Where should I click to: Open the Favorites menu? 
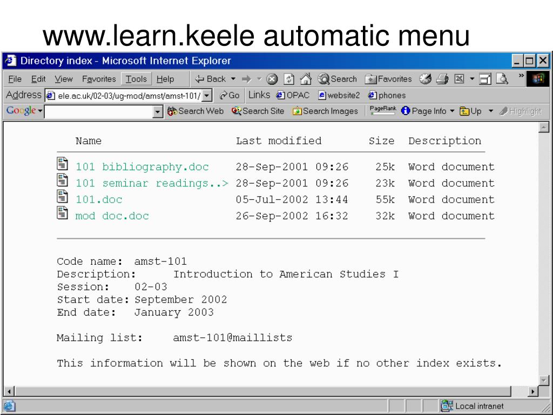(99, 79)
